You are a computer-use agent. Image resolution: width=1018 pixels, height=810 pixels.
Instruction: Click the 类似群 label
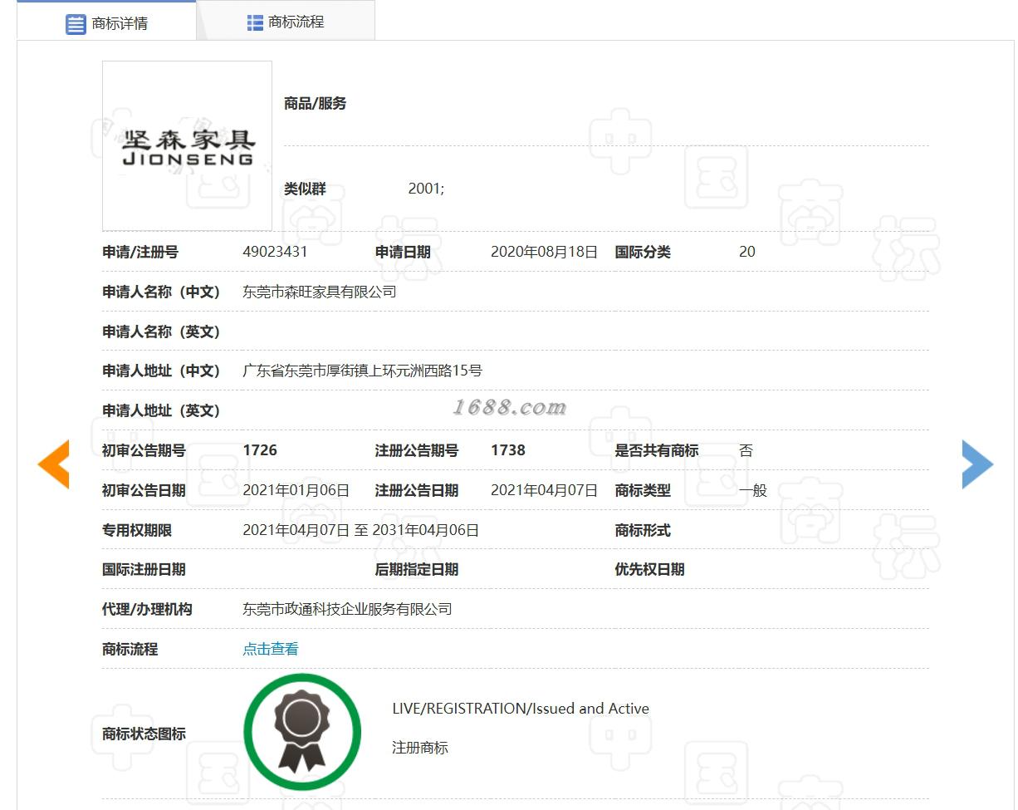[x=305, y=189]
